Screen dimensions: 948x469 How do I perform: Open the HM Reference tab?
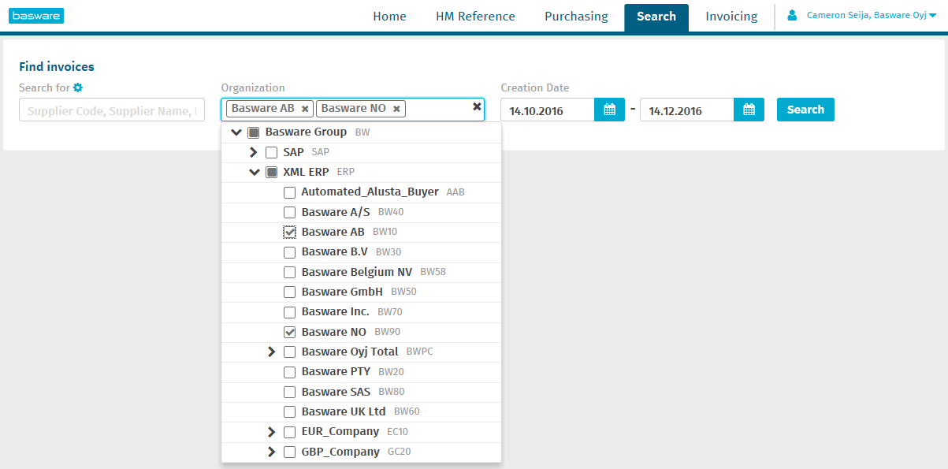(x=475, y=17)
